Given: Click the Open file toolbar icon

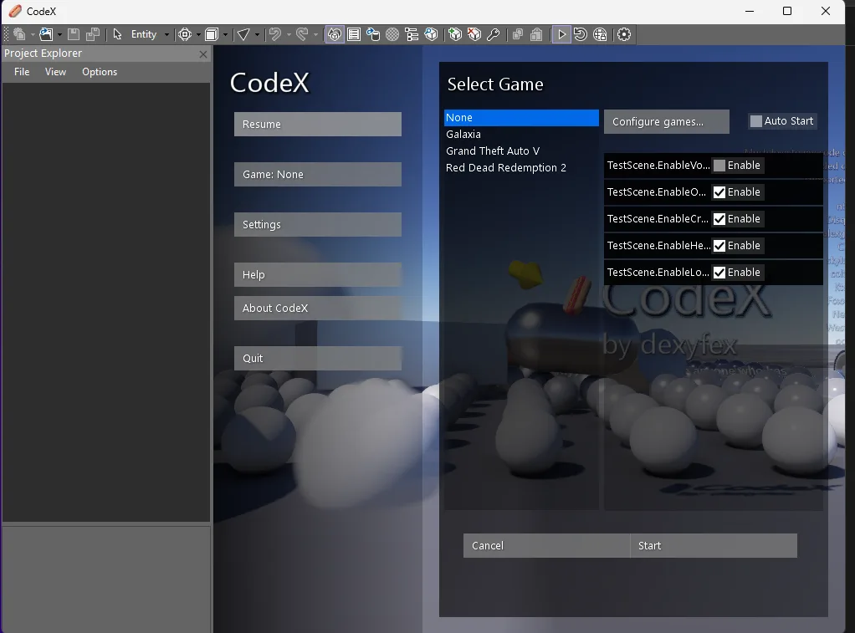Looking at the screenshot, I should point(46,34).
